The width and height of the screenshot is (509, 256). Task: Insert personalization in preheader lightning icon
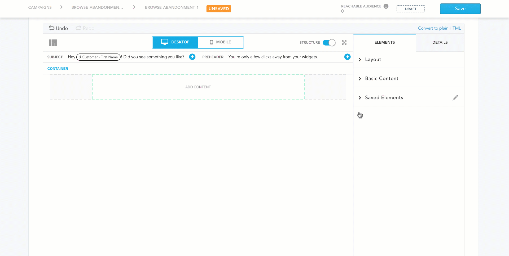tap(347, 57)
